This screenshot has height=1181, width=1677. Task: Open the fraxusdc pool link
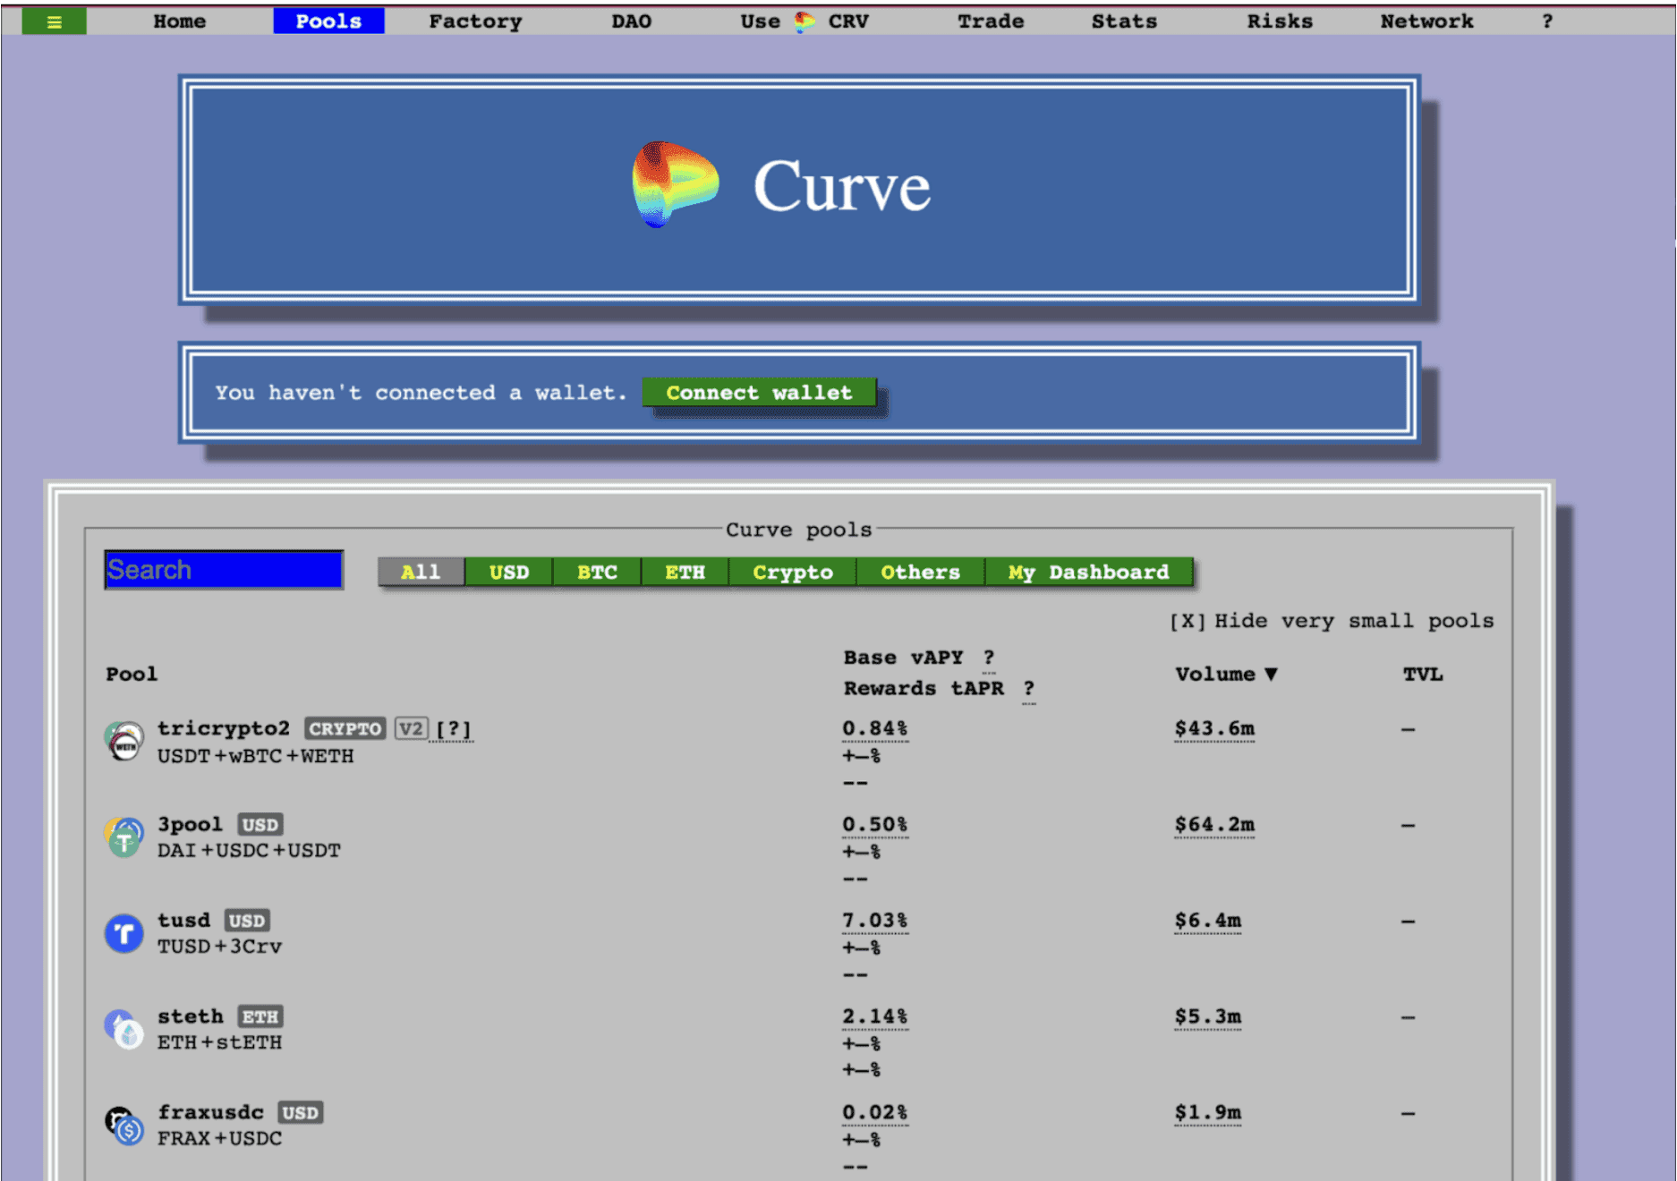tap(210, 1112)
